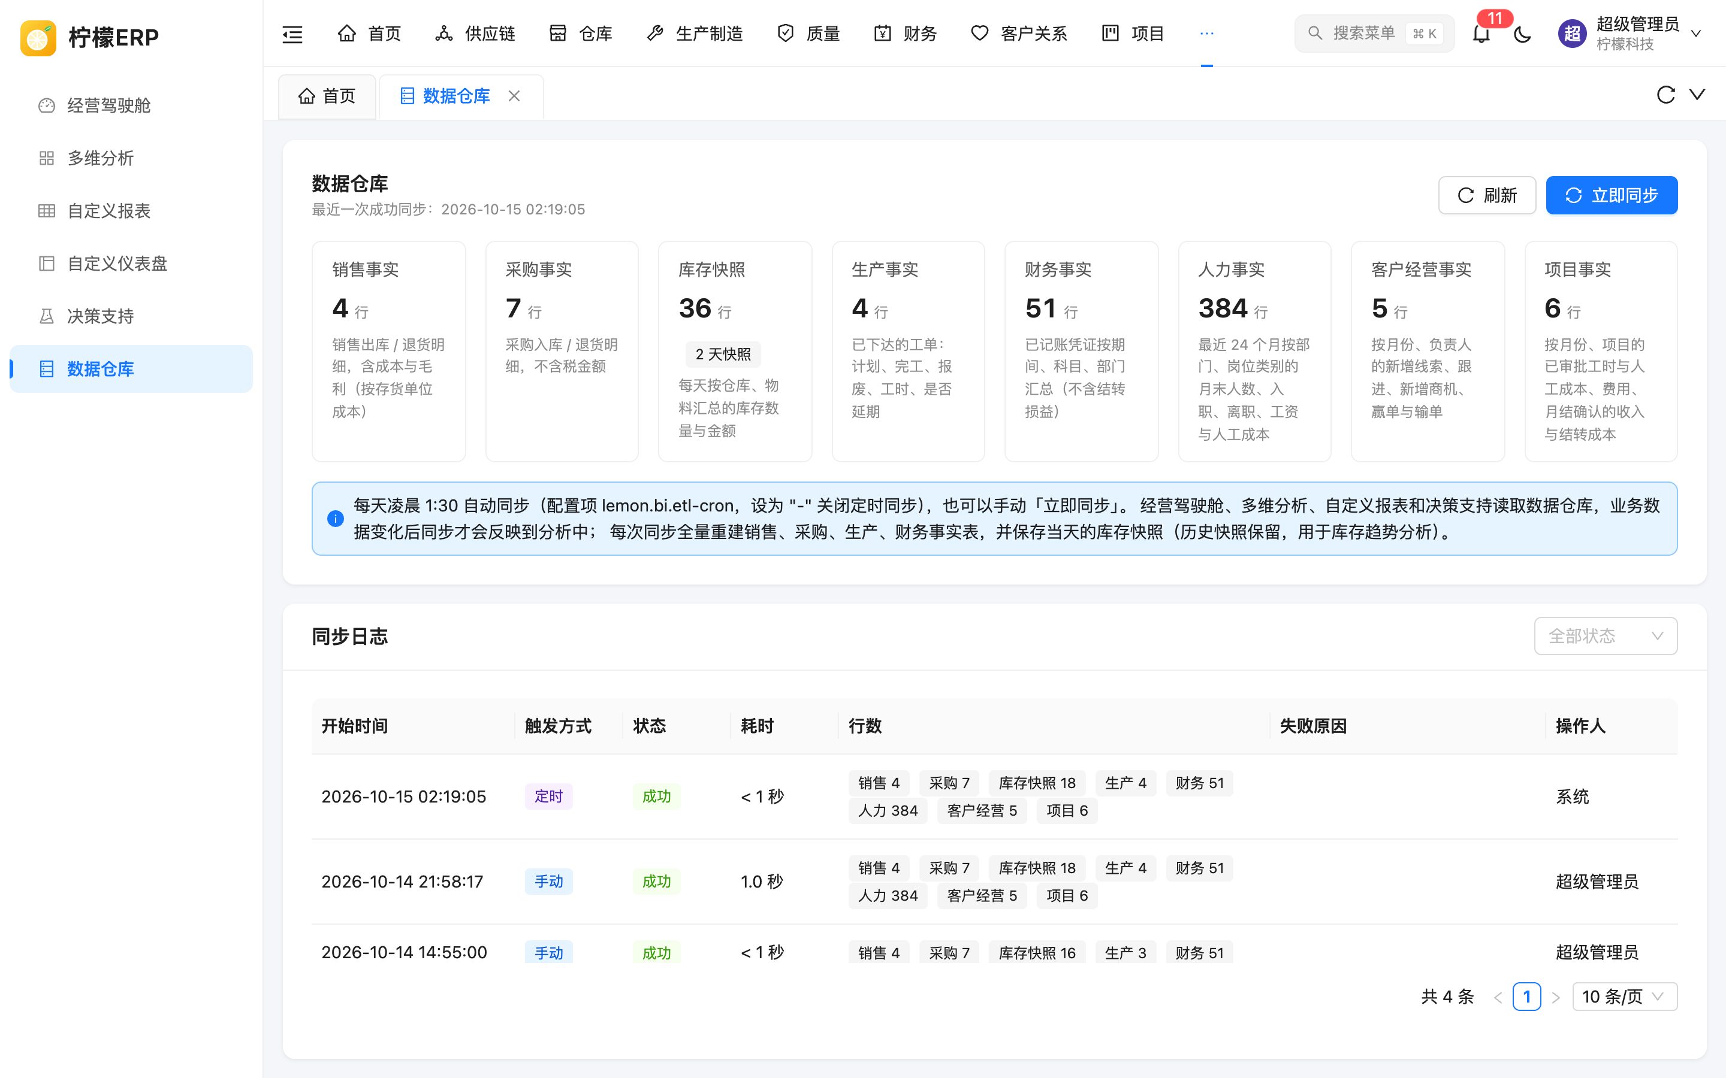Select 数据仓库 in the sidebar
1726x1078 pixels.
click(131, 370)
